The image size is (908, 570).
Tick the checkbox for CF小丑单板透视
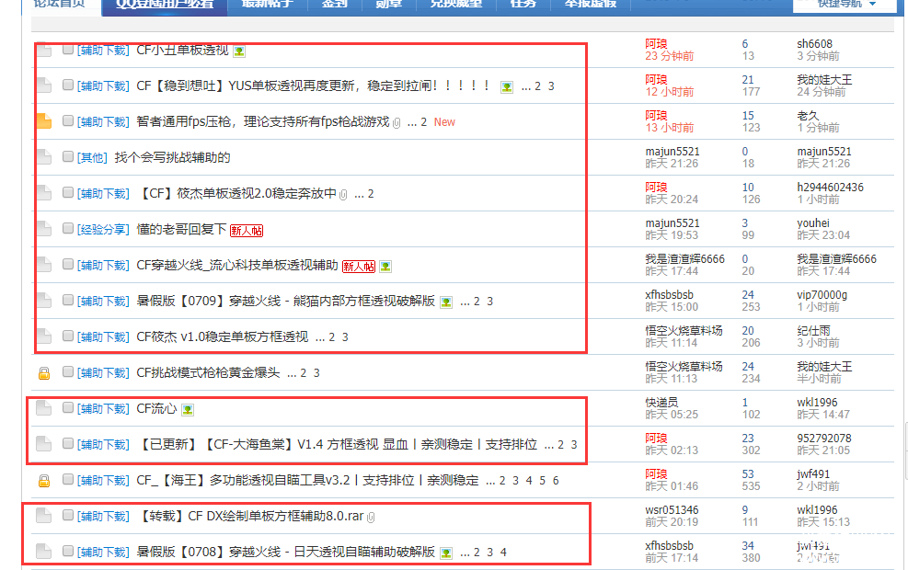point(68,50)
